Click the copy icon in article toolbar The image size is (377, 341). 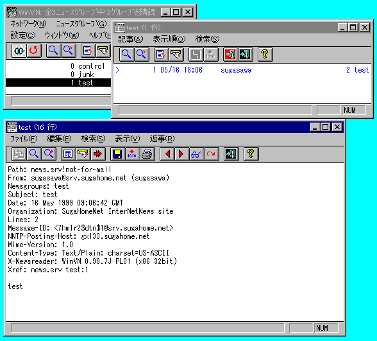coord(19,154)
